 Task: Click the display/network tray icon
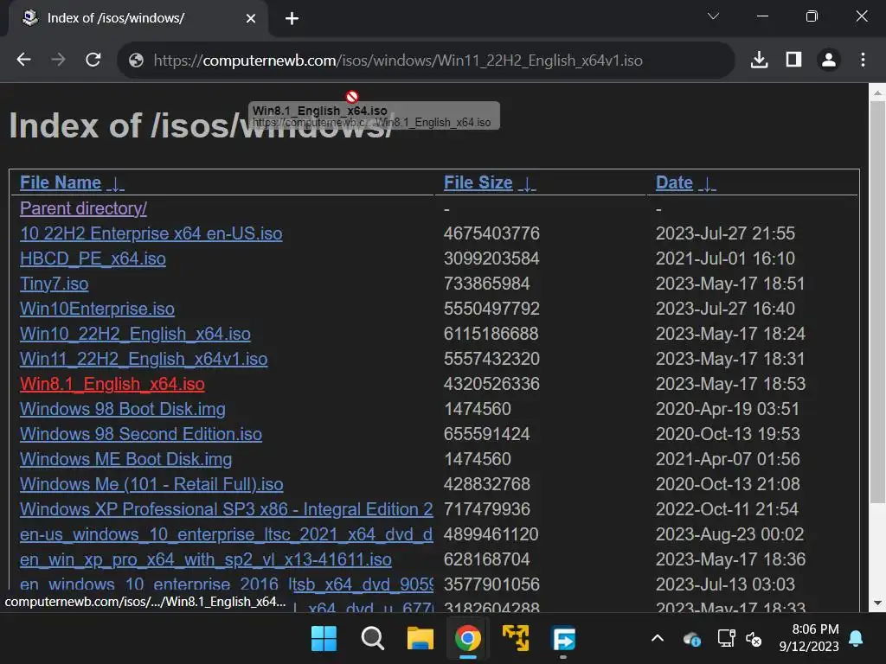click(x=726, y=639)
